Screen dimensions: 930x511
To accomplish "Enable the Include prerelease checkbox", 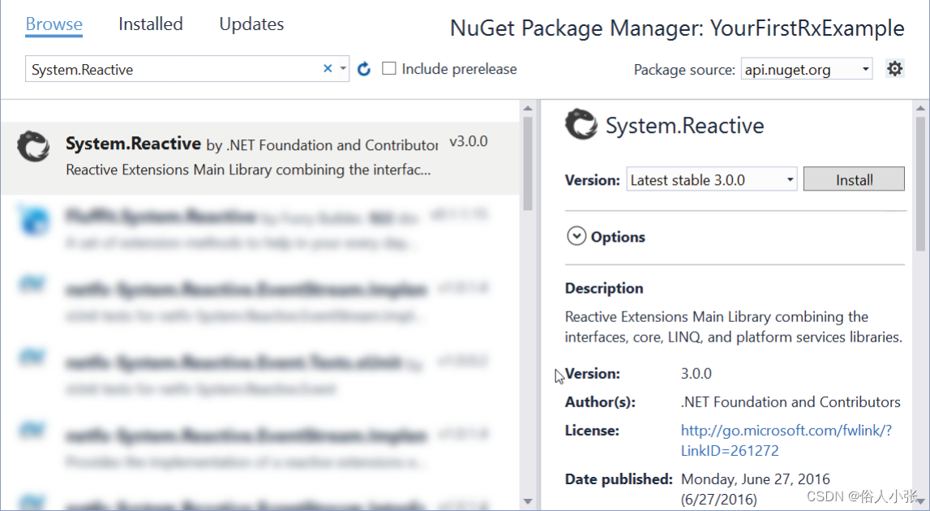I will click(x=389, y=69).
